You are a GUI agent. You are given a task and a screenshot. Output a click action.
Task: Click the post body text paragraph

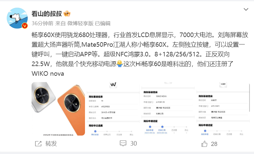pos(140,54)
